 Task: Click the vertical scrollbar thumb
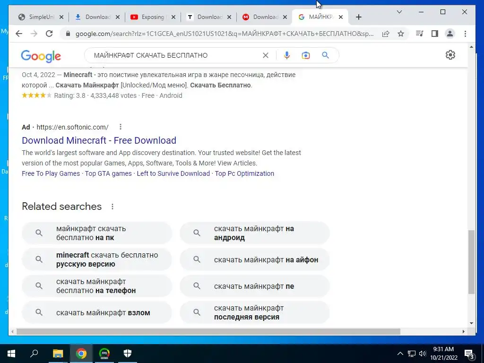click(471, 262)
